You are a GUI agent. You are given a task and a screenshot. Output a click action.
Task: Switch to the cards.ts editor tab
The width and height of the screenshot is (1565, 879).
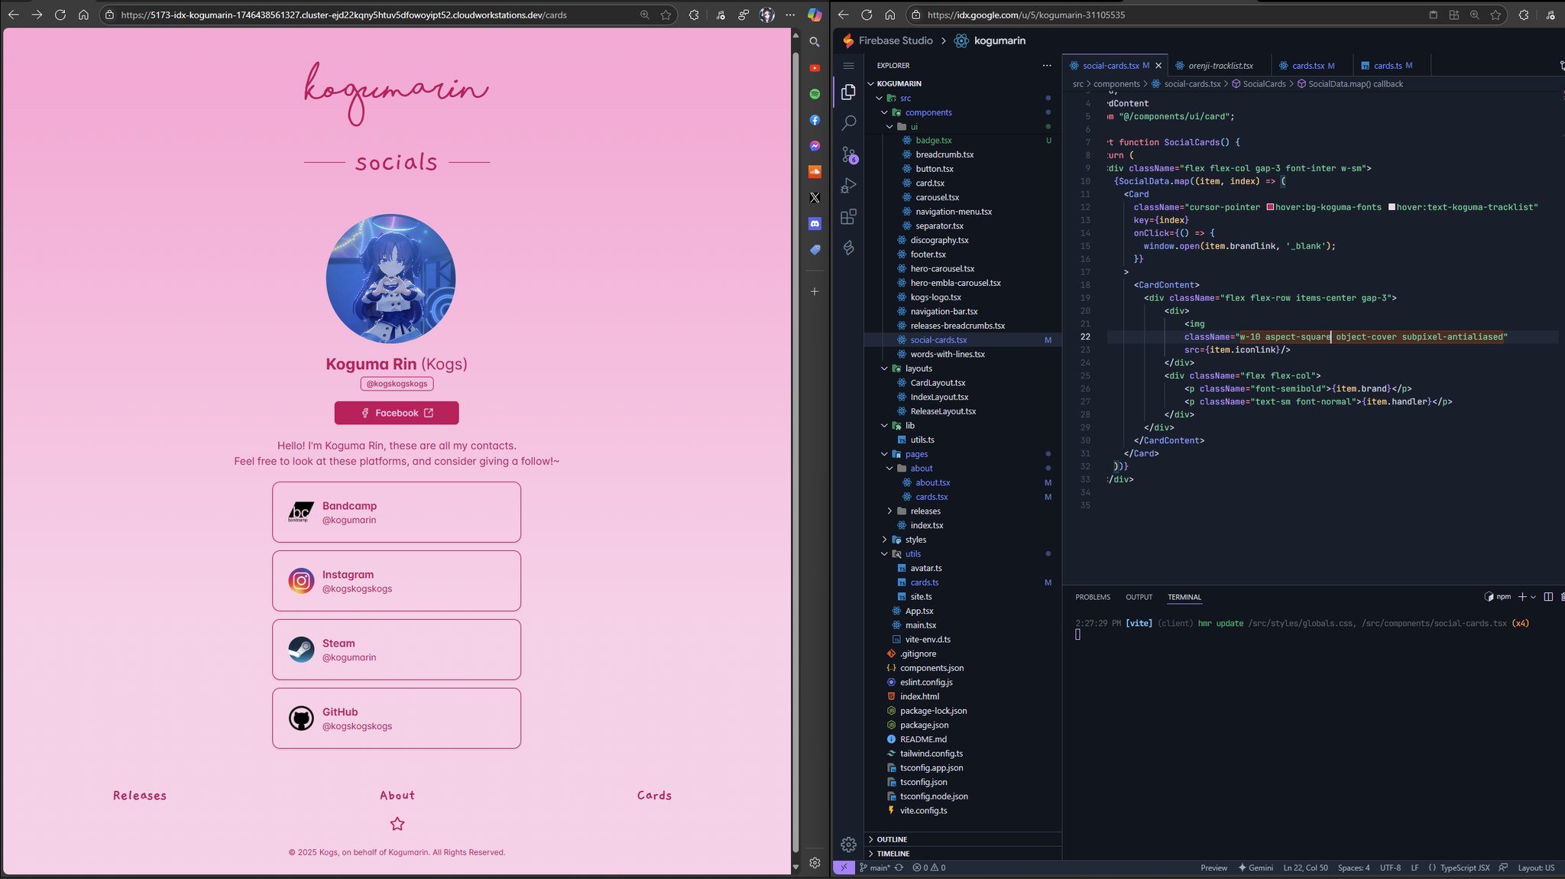[1392, 66]
